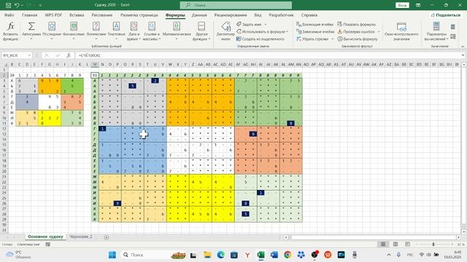
Task: Click Calculate Now icon
Action: (x=452, y=27)
